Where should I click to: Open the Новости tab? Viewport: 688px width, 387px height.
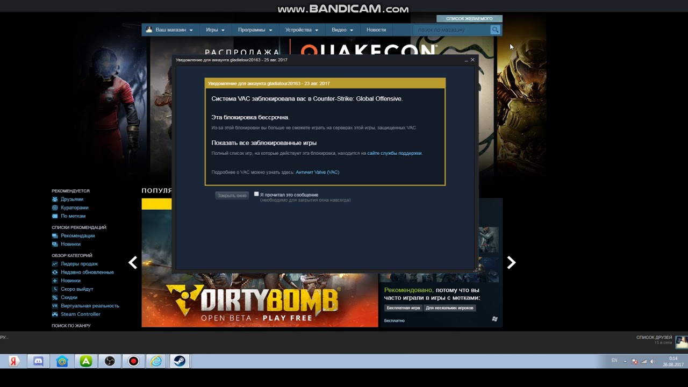click(376, 30)
